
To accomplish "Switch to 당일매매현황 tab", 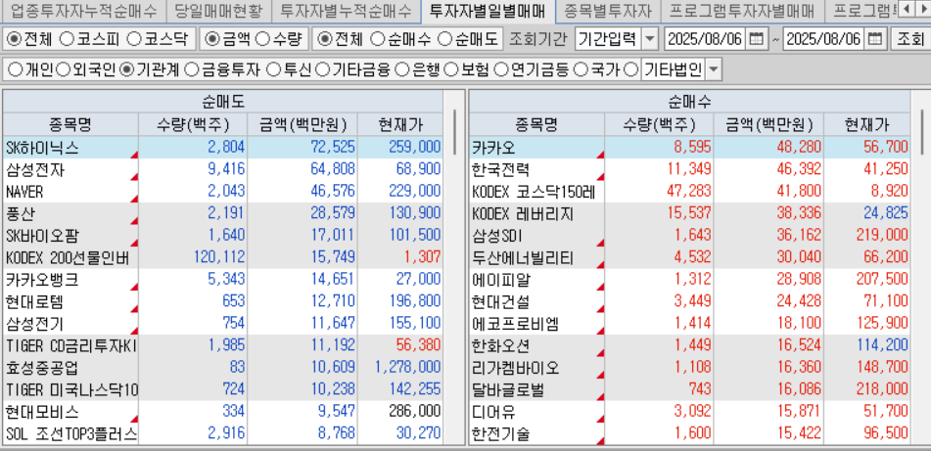I will [218, 10].
